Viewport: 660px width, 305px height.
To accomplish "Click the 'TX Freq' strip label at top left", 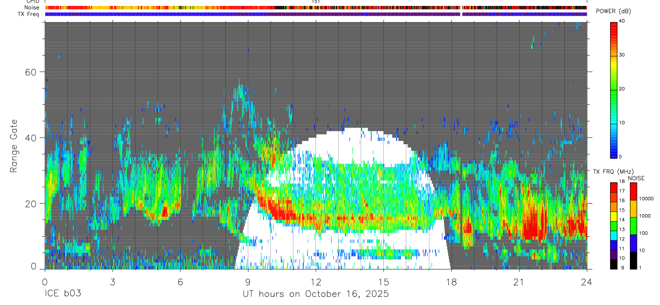I will tap(29, 14).
